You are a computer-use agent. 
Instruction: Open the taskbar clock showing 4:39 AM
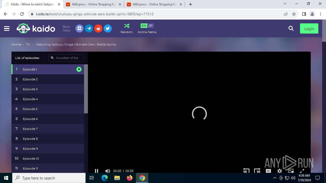tap(304, 178)
